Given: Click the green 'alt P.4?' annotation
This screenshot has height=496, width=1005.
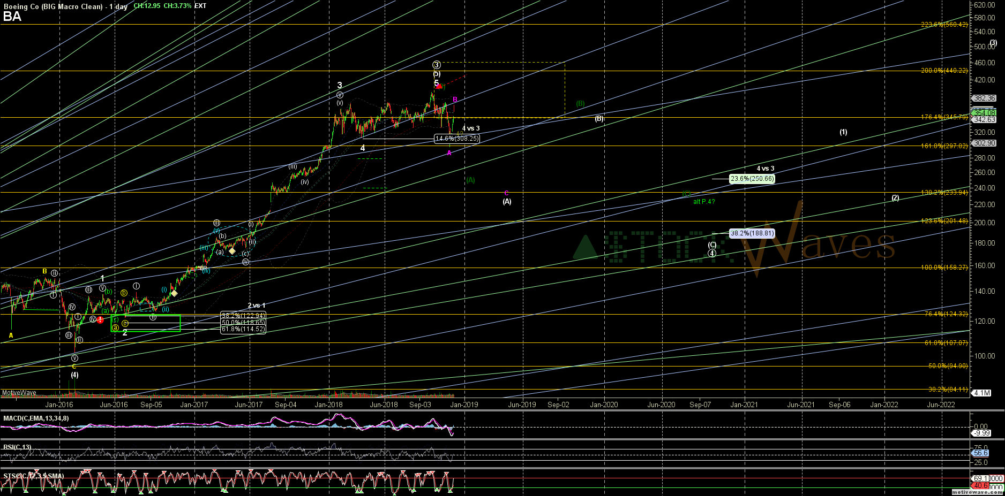Looking at the screenshot, I should 704,202.
